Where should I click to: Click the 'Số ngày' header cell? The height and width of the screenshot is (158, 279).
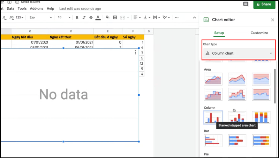pos(133,37)
